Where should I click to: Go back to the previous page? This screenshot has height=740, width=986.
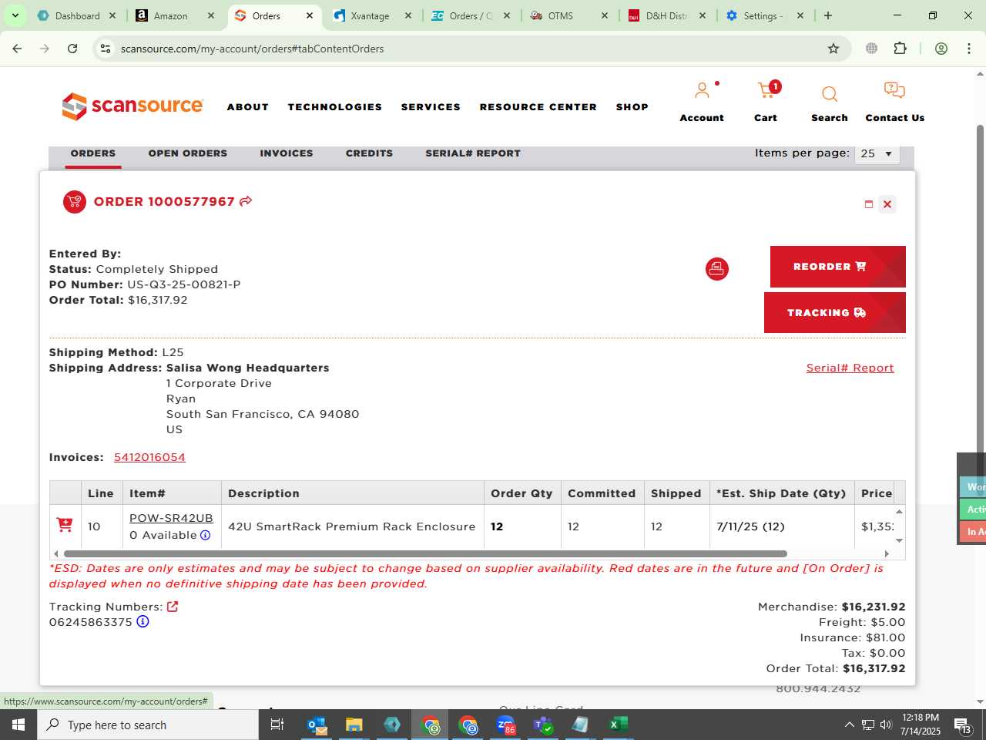click(x=17, y=49)
